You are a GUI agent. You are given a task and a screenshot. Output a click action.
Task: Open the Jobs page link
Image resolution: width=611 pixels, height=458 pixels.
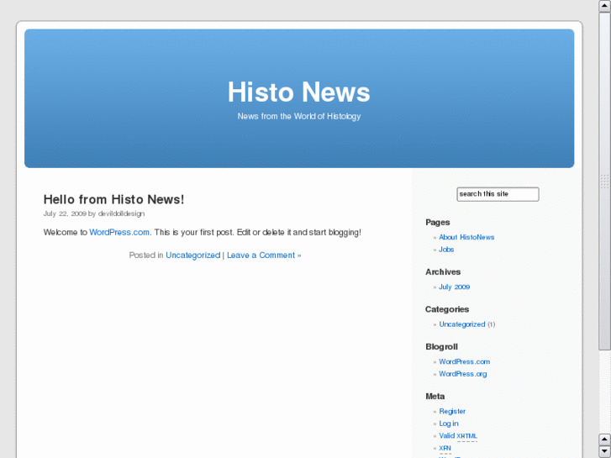(x=446, y=250)
